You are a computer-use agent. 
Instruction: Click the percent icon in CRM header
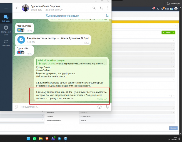coord(158,9)
